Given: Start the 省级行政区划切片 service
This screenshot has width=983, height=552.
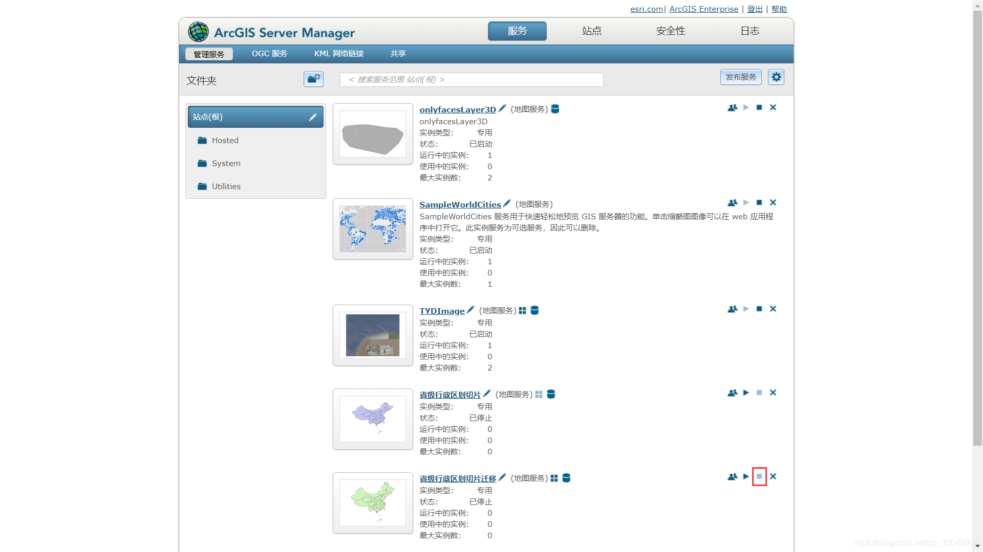Looking at the screenshot, I should 746,393.
